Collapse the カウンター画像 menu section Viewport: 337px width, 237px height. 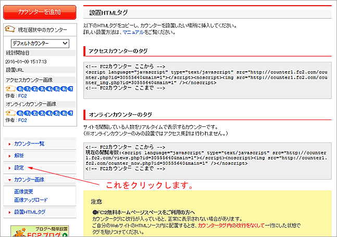coord(29,180)
